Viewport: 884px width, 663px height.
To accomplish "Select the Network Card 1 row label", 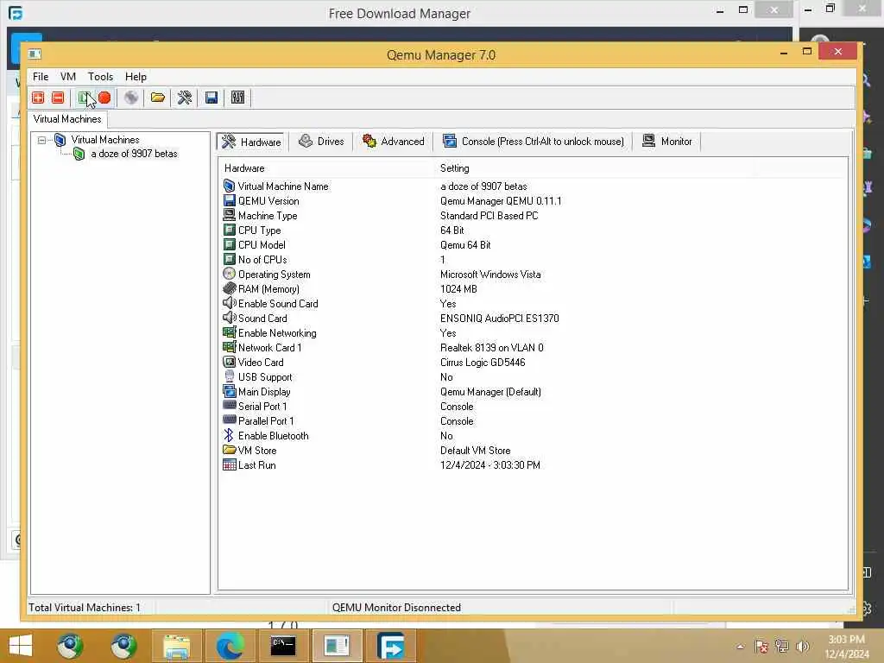I will (269, 348).
